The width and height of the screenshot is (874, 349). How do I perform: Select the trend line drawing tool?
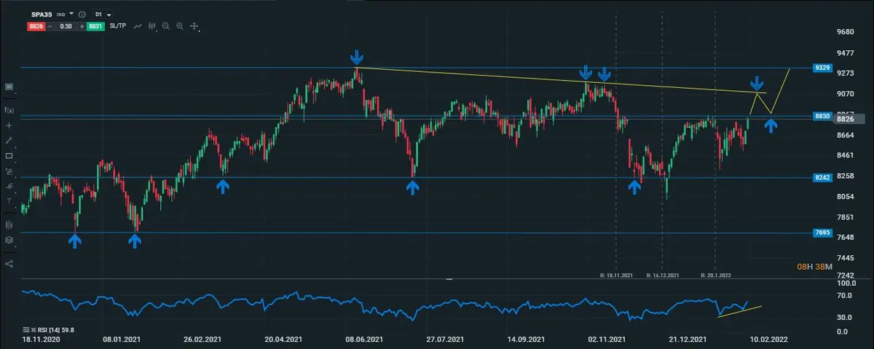(9, 140)
